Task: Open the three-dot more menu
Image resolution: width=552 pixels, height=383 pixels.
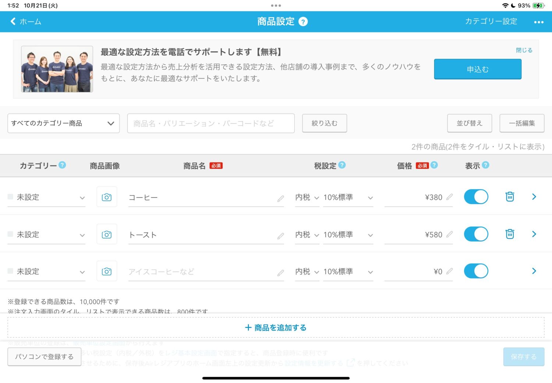Action: (539, 22)
